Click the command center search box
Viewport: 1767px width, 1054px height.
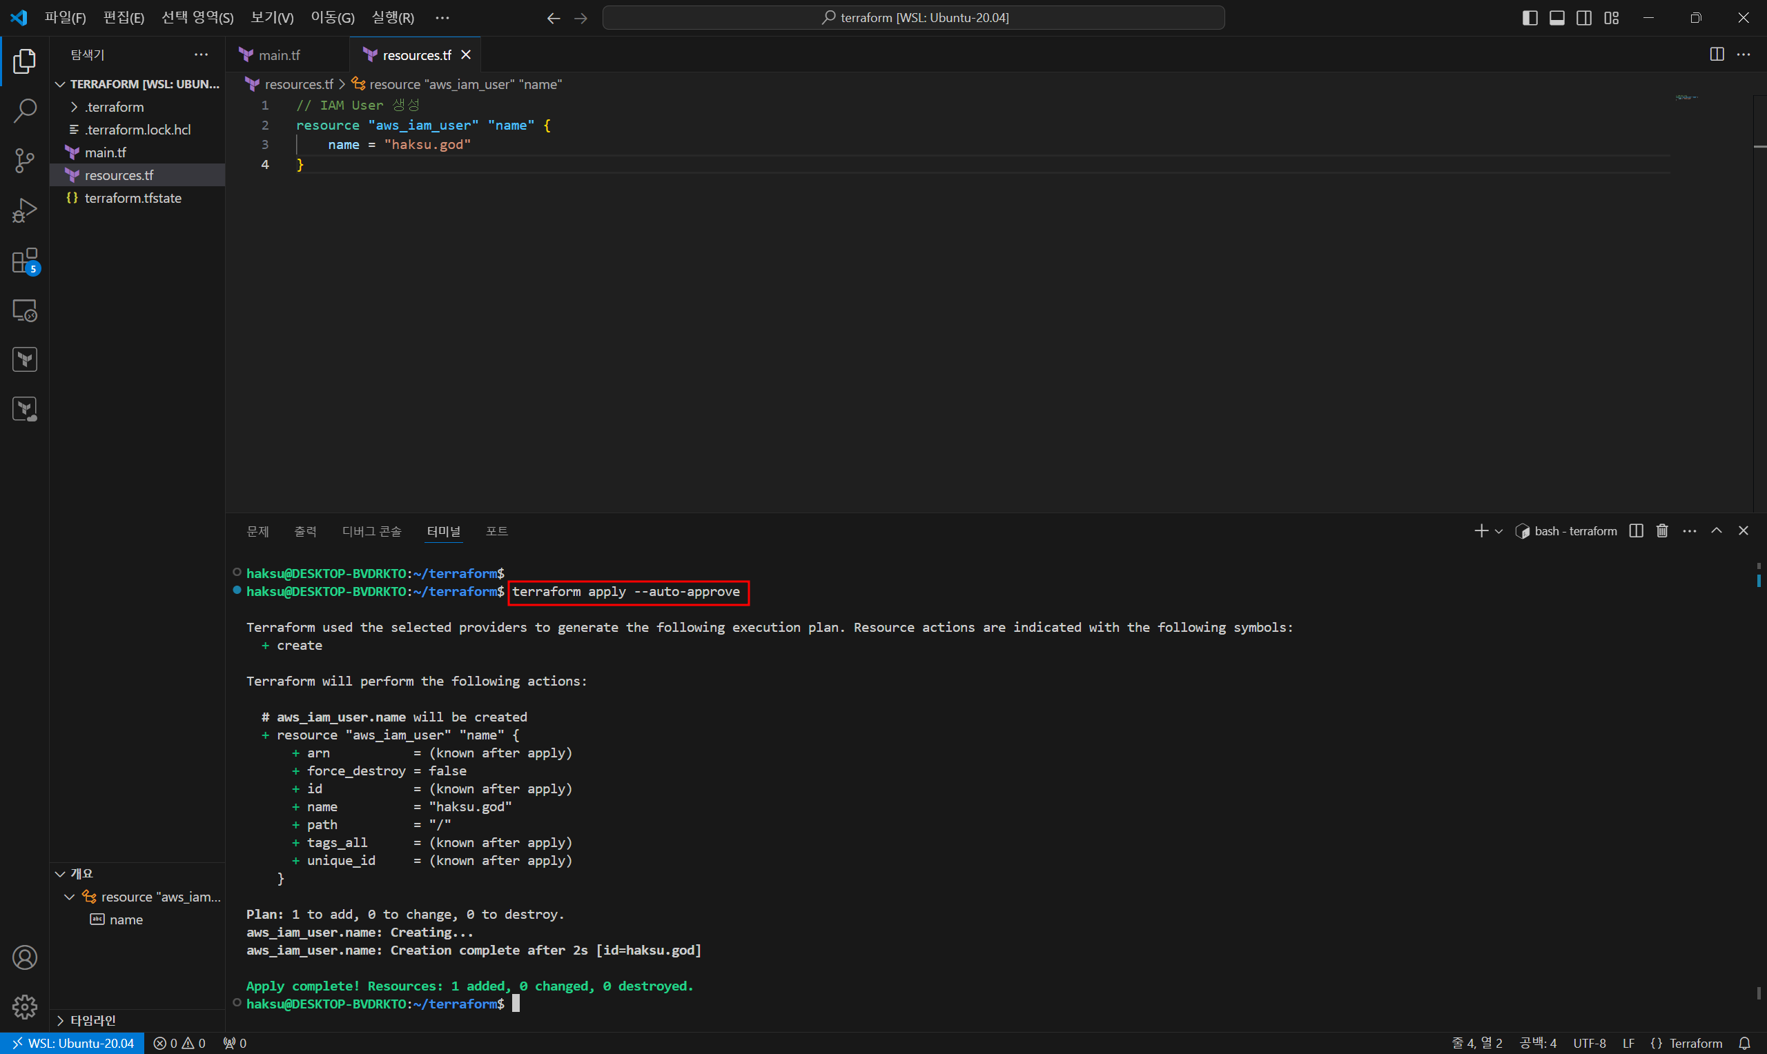point(913,18)
